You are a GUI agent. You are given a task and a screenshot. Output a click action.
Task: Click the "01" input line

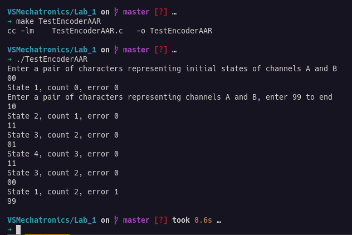click(x=12, y=144)
